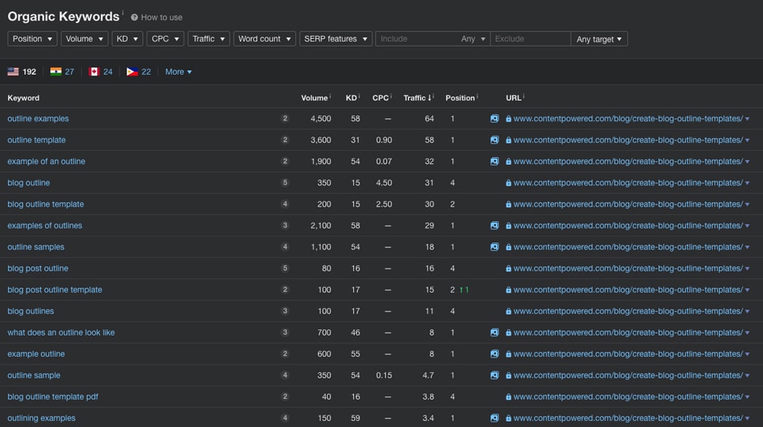Click SERP features badge beside blog outline keyword
Image resolution: width=763 pixels, height=427 pixels.
(285, 183)
